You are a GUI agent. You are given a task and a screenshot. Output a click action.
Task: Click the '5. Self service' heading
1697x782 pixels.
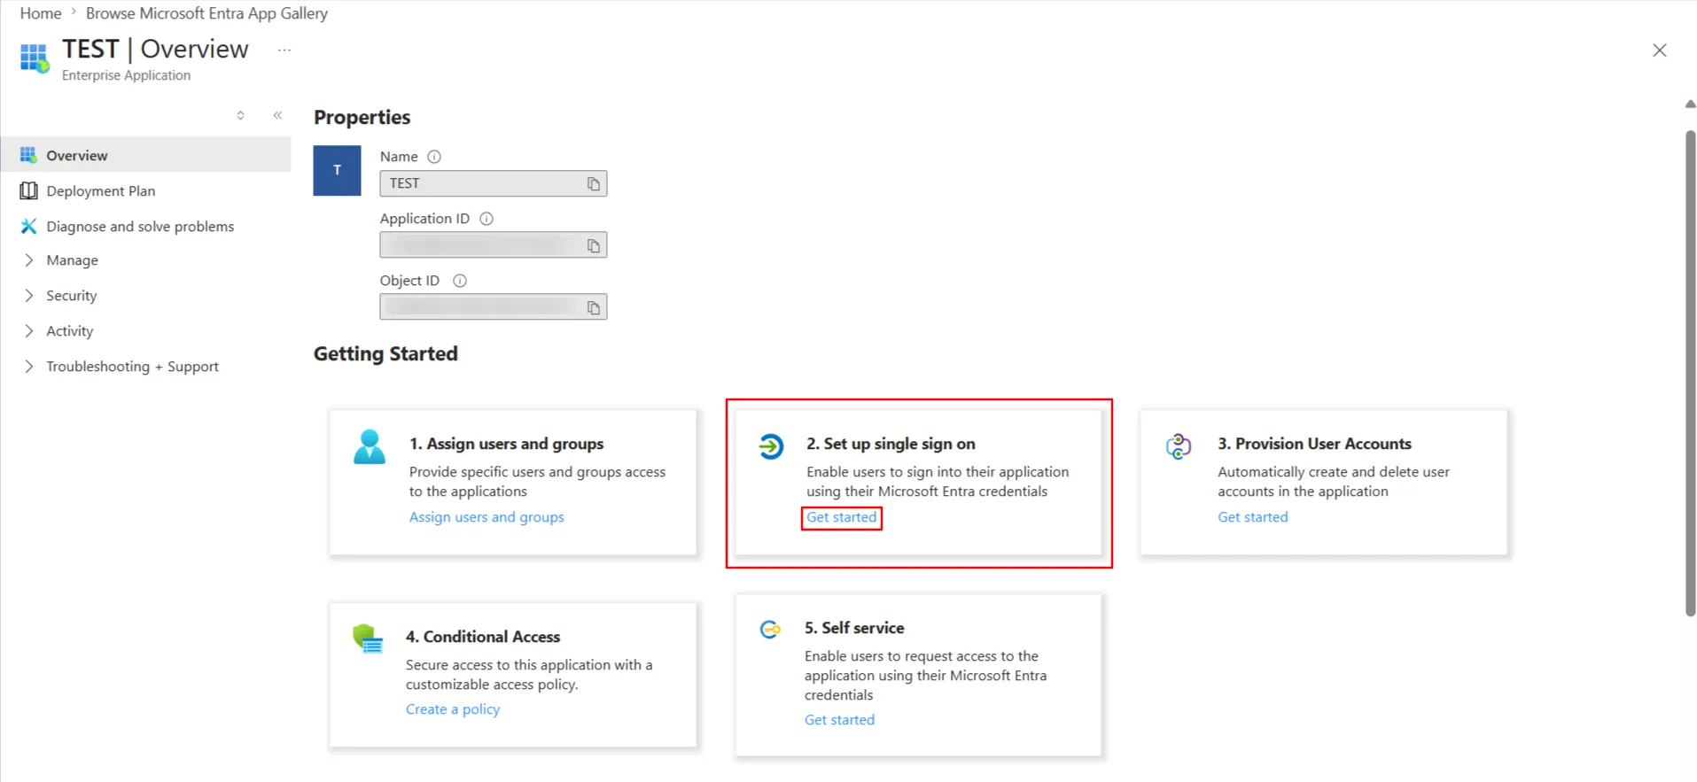tap(854, 628)
